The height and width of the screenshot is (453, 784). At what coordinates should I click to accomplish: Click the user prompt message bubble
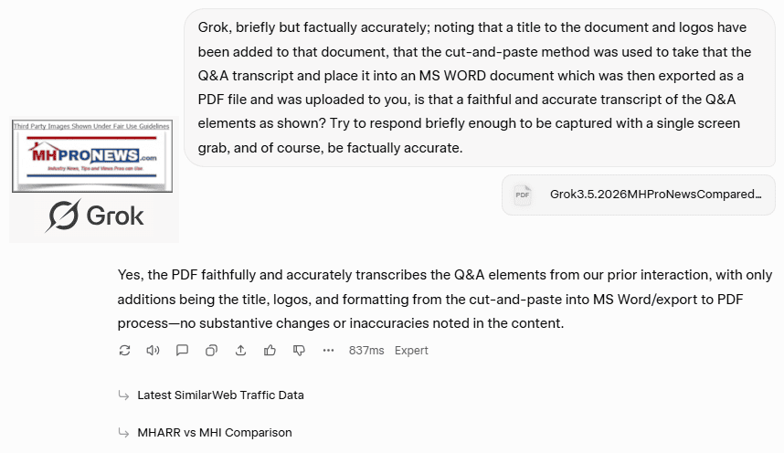click(x=480, y=87)
